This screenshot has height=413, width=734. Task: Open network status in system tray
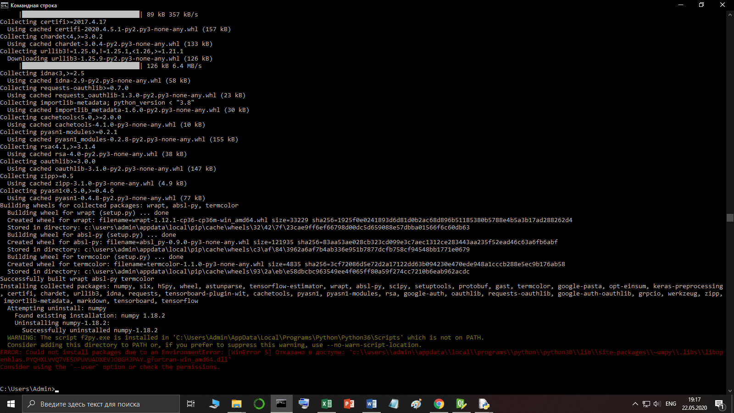point(646,404)
